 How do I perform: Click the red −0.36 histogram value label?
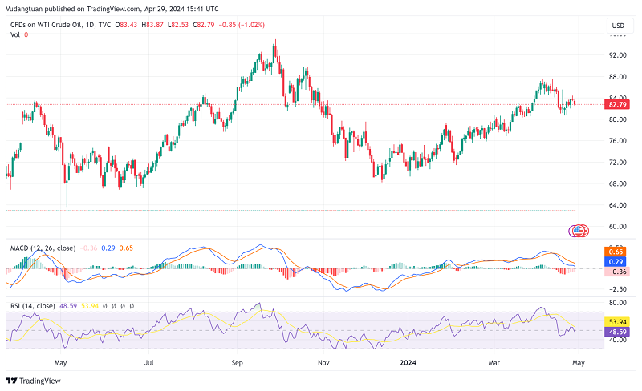click(x=617, y=272)
